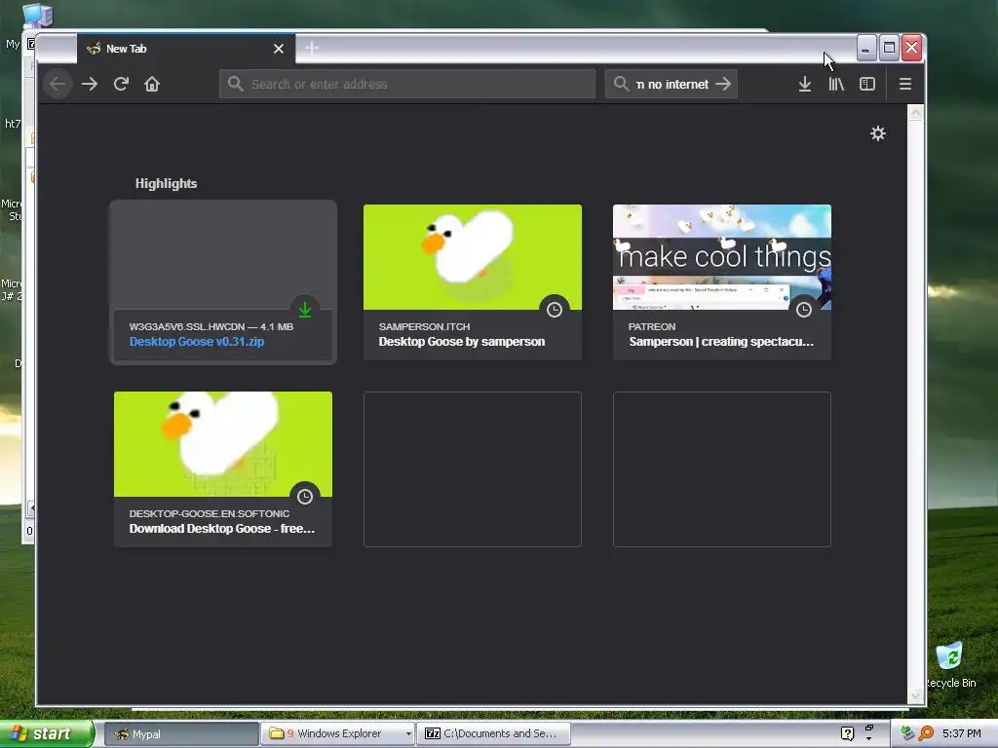The height and width of the screenshot is (748, 998).
Task: Switch to Mypal taskbar button
Action: (x=180, y=734)
